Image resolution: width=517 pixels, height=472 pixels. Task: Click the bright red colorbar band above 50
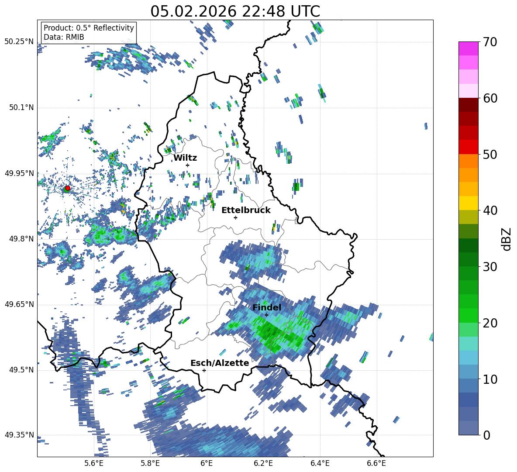[x=468, y=147]
